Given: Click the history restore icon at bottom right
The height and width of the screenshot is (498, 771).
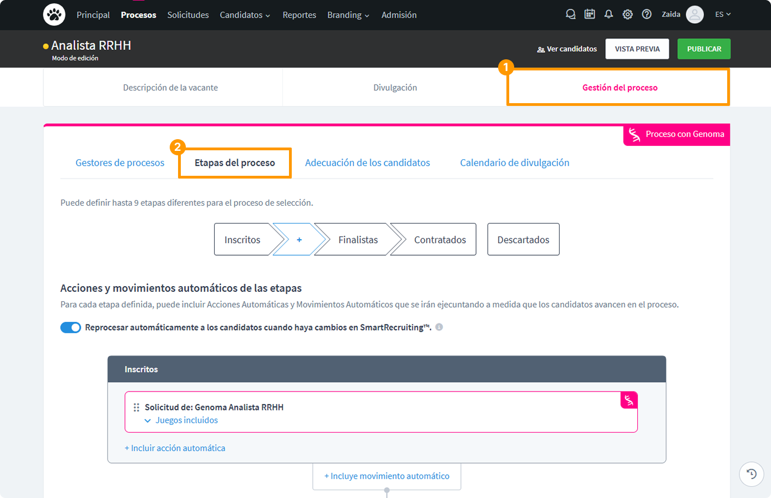Looking at the screenshot, I should click(752, 474).
